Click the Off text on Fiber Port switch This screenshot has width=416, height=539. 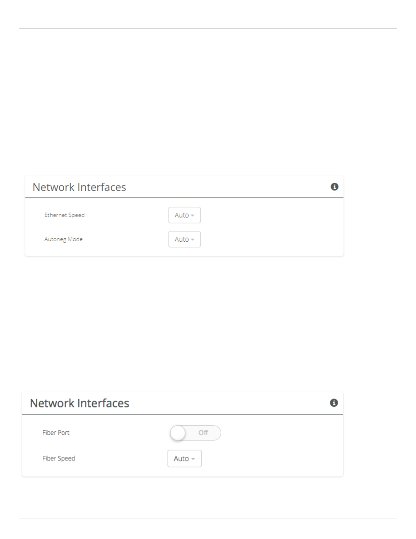(203, 433)
